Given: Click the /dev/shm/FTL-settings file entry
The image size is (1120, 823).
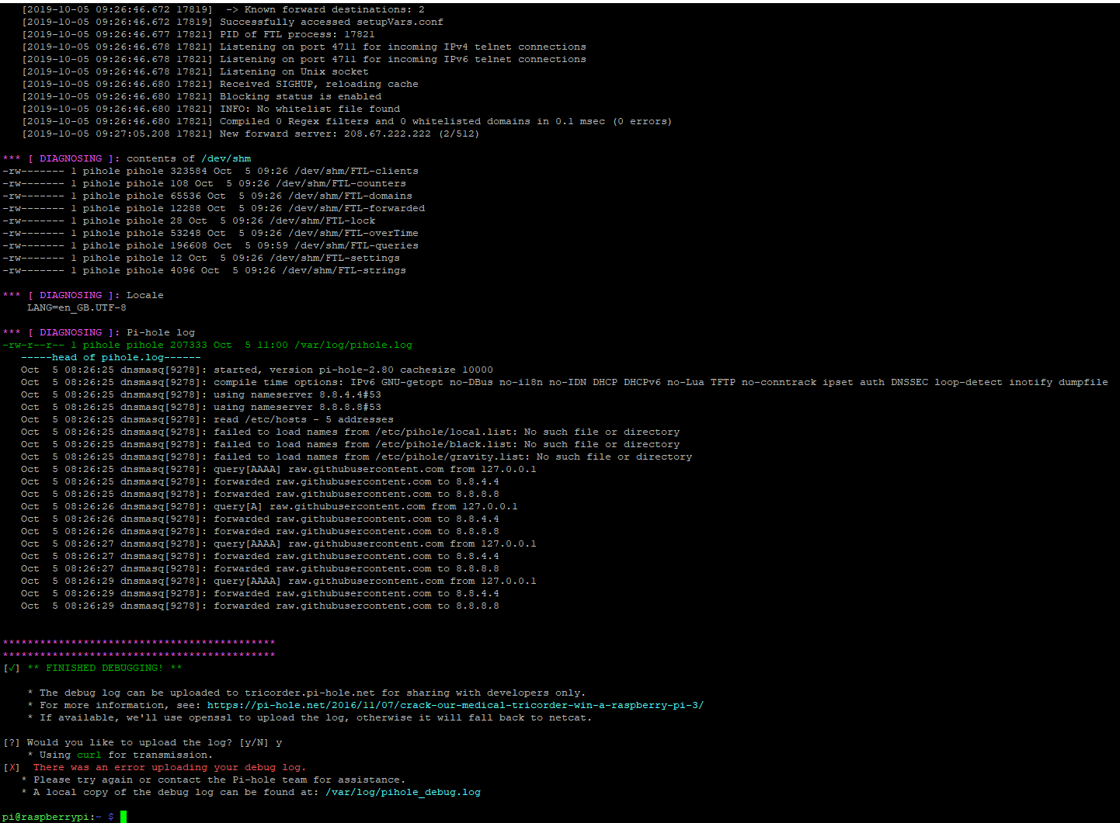Looking at the screenshot, I should (201, 258).
